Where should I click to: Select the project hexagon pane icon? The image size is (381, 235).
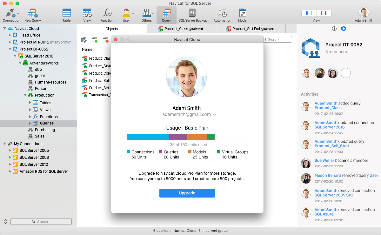(x=344, y=29)
